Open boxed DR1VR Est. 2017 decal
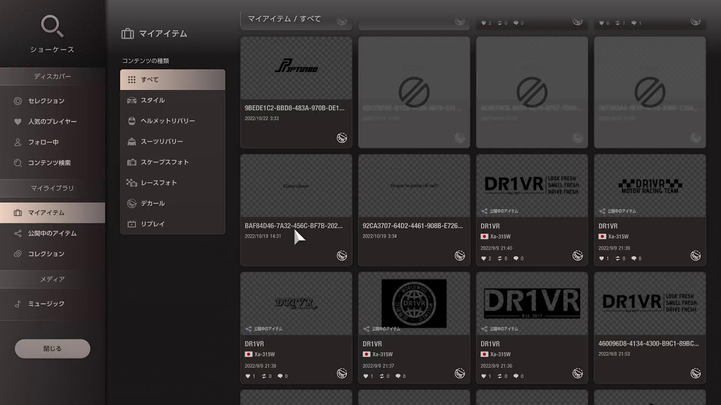The height and width of the screenshot is (405, 721). click(532, 304)
